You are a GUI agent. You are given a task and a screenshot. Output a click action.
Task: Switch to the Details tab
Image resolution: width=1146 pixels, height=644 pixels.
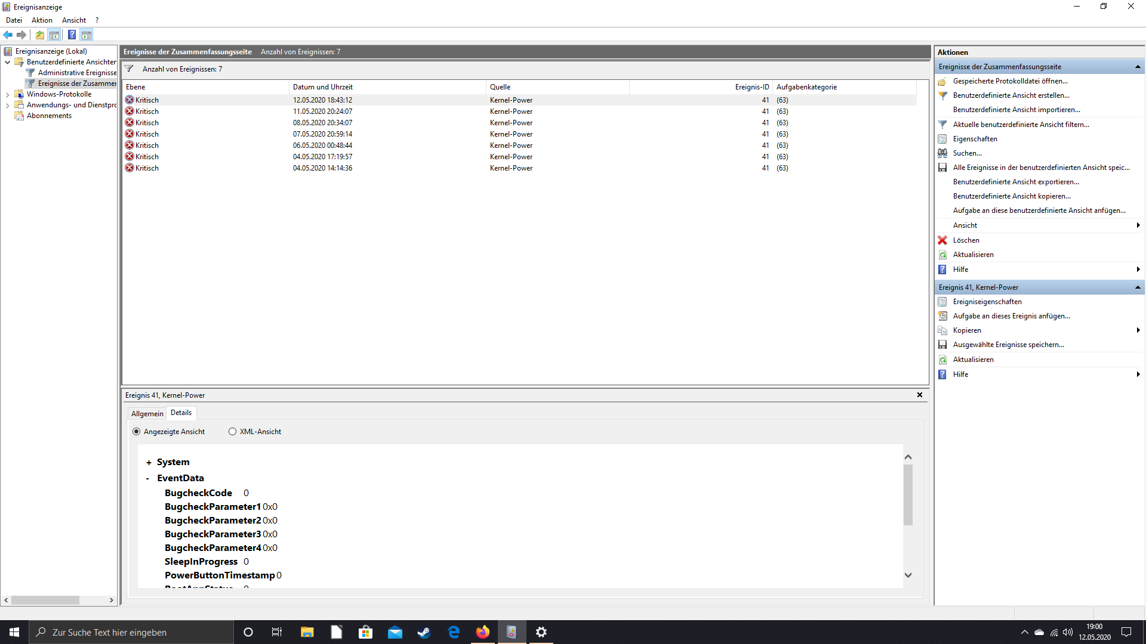coord(181,413)
